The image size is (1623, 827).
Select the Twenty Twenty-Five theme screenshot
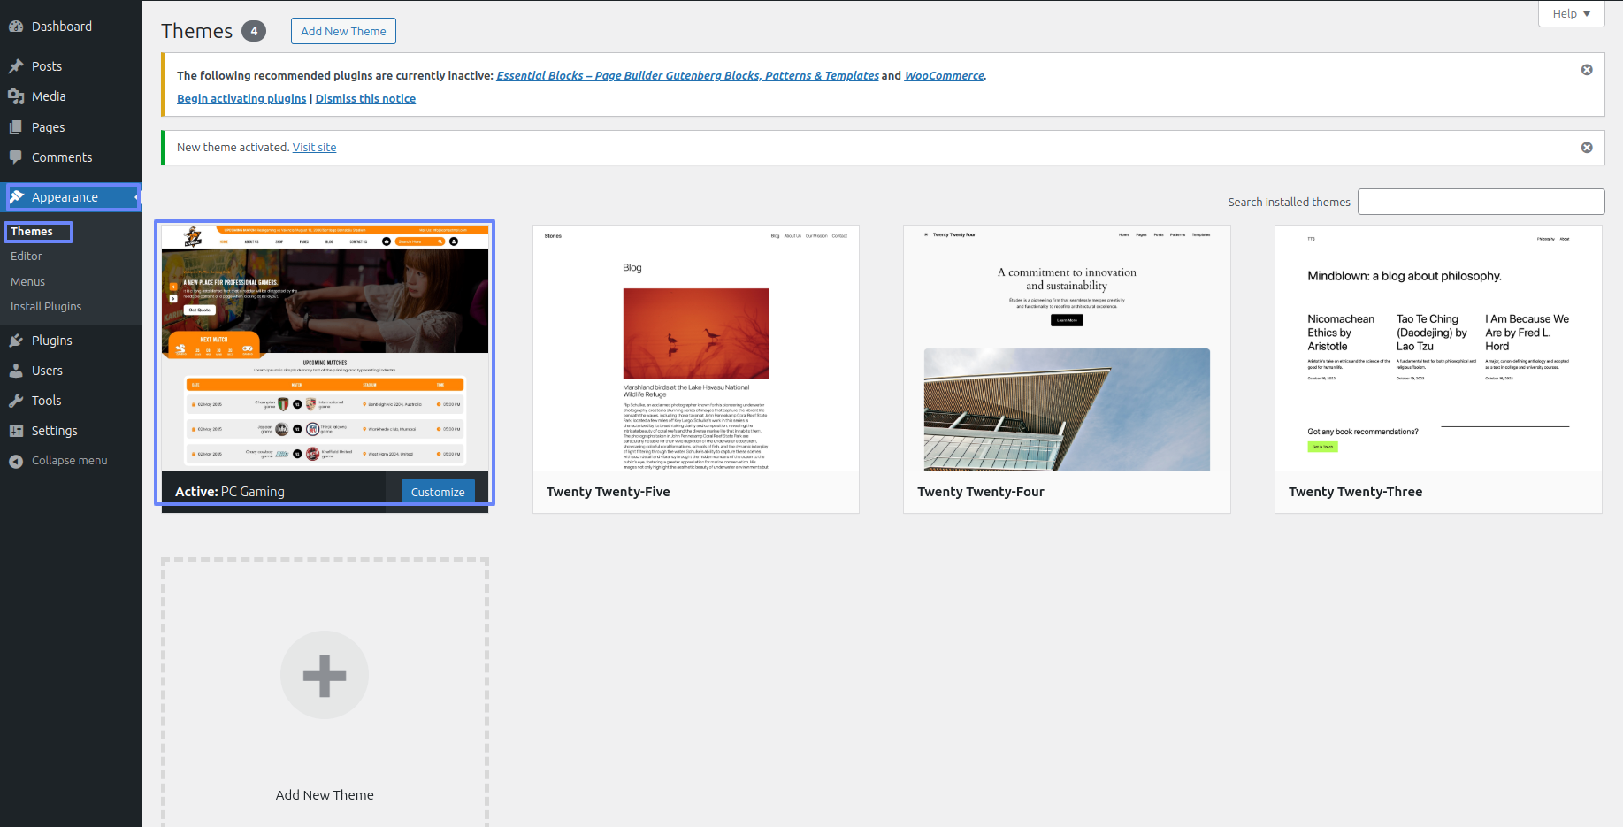(696, 348)
